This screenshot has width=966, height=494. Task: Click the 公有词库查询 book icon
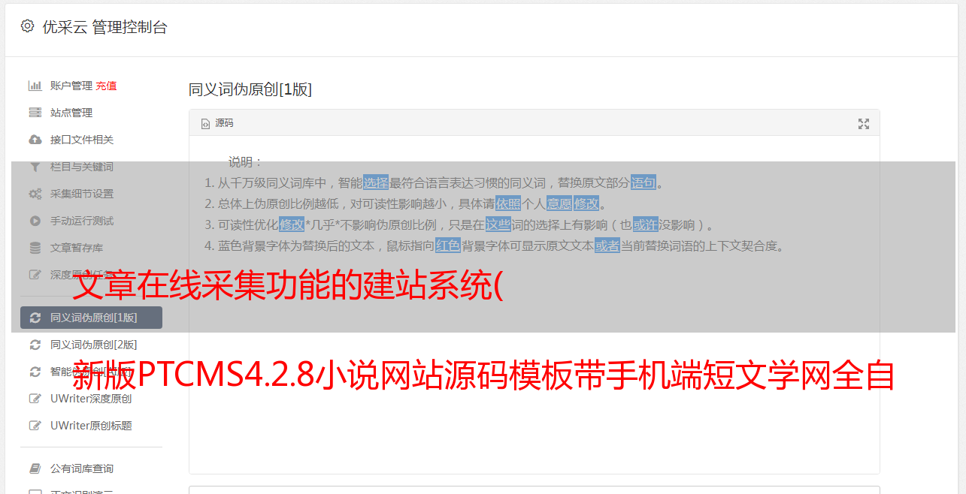click(x=35, y=468)
